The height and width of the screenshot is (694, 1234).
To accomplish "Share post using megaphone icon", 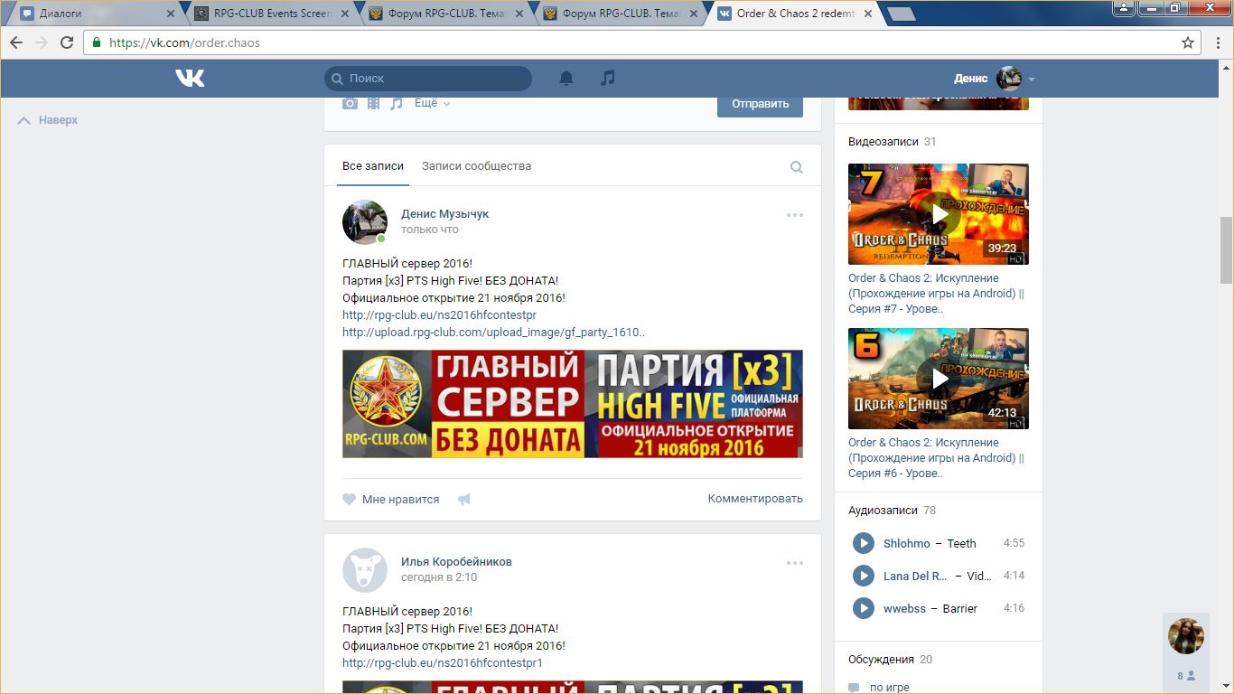I will [463, 499].
